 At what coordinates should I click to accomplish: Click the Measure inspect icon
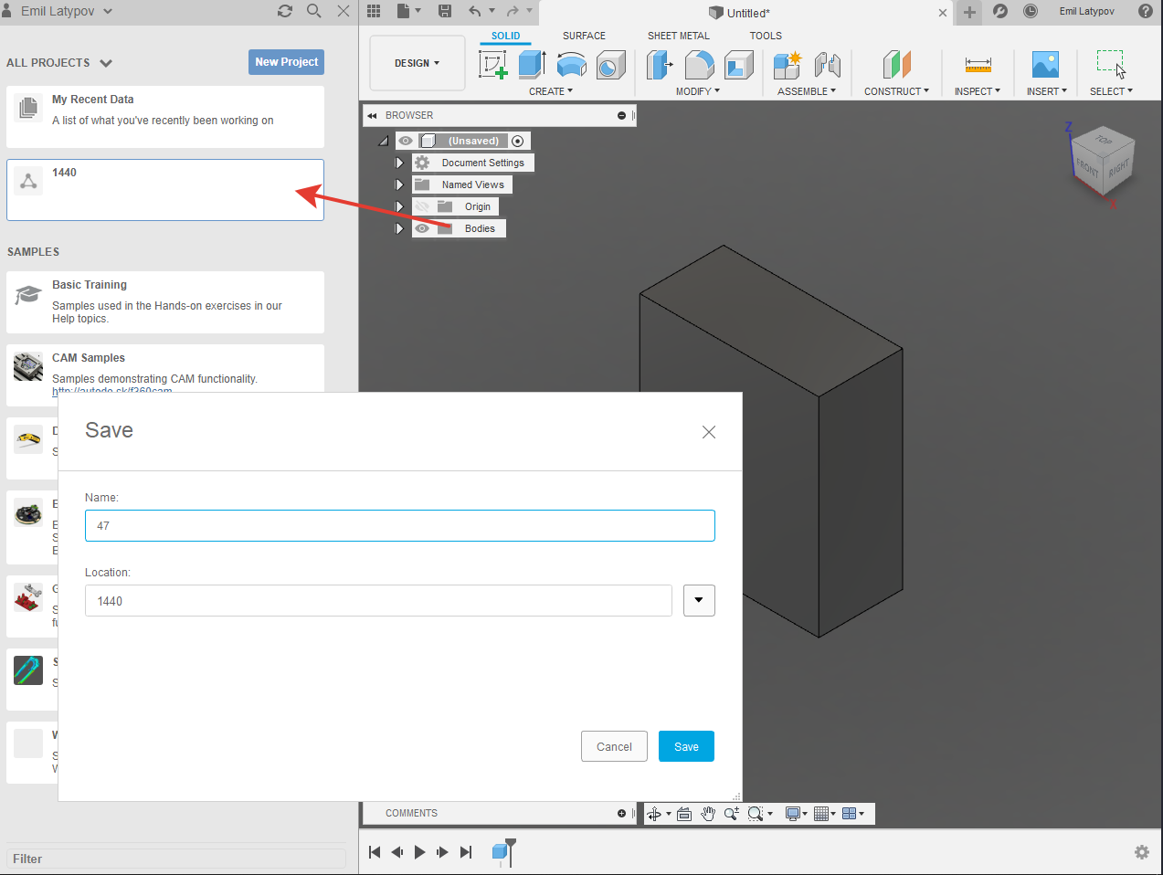pyautogui.click(x=978, y=65)
